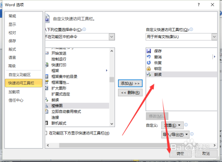The height and width of the screenshot is (162, 222).
Task: Confirm with the 确定 button
Action: pos(180,154)
